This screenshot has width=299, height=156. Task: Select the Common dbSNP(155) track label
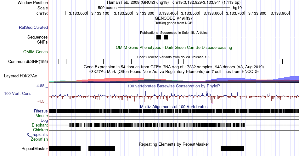(28, 61)
